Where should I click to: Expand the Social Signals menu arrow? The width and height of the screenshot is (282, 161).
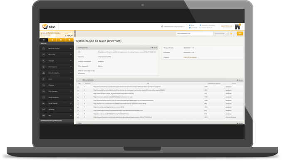pyautogui.click(x=71, y=104)
